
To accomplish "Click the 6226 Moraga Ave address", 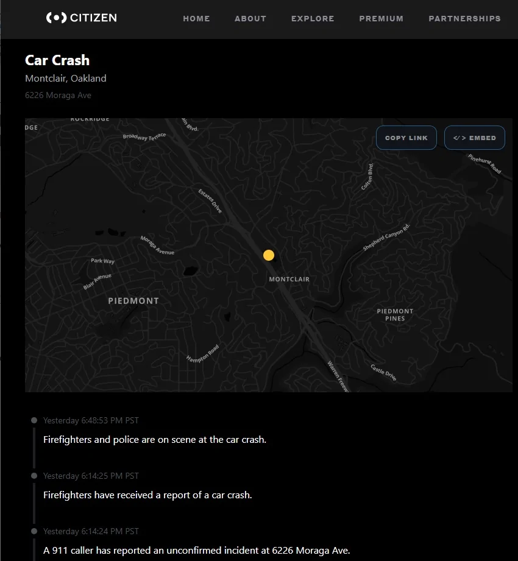I will pos(58,95).
